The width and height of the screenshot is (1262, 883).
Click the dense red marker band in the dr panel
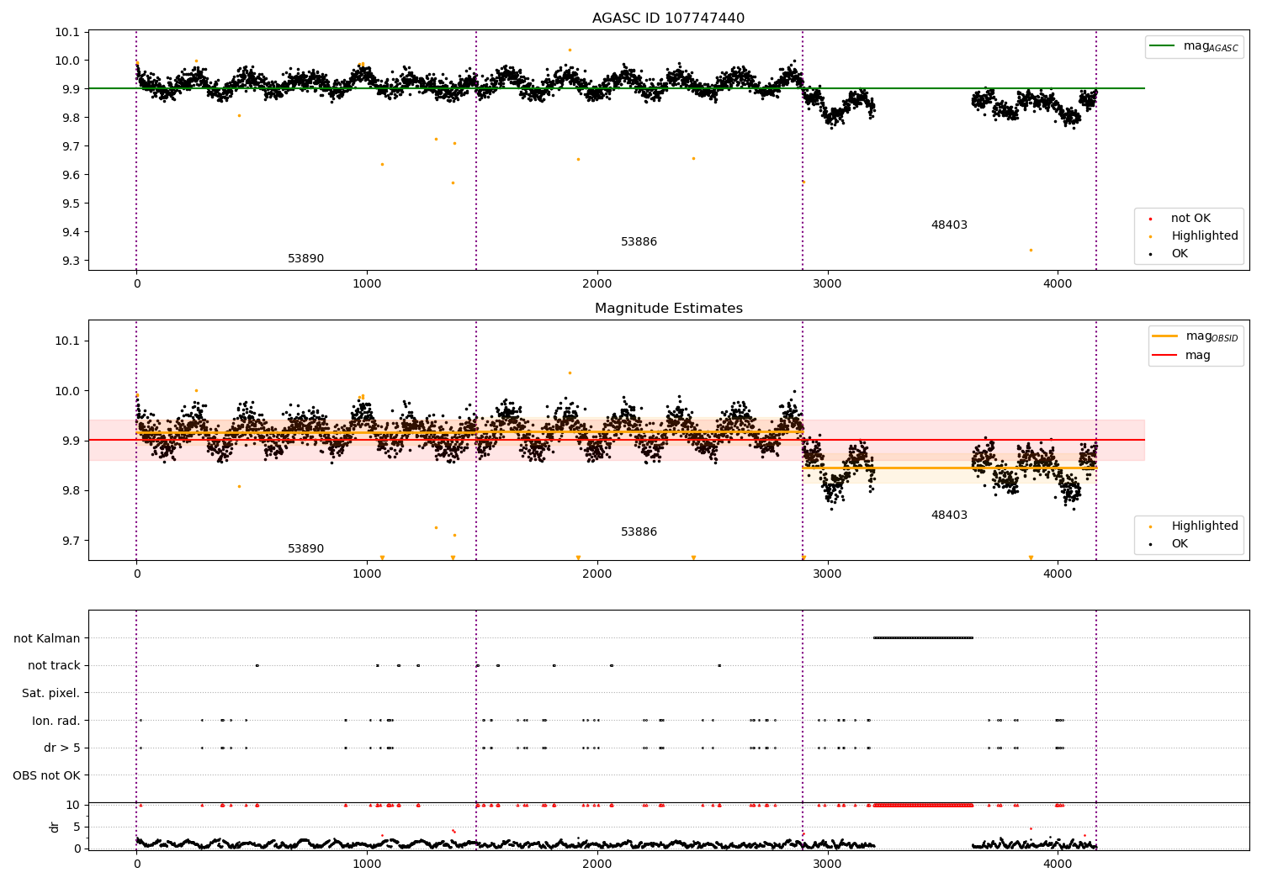click(x=923, y=805)
